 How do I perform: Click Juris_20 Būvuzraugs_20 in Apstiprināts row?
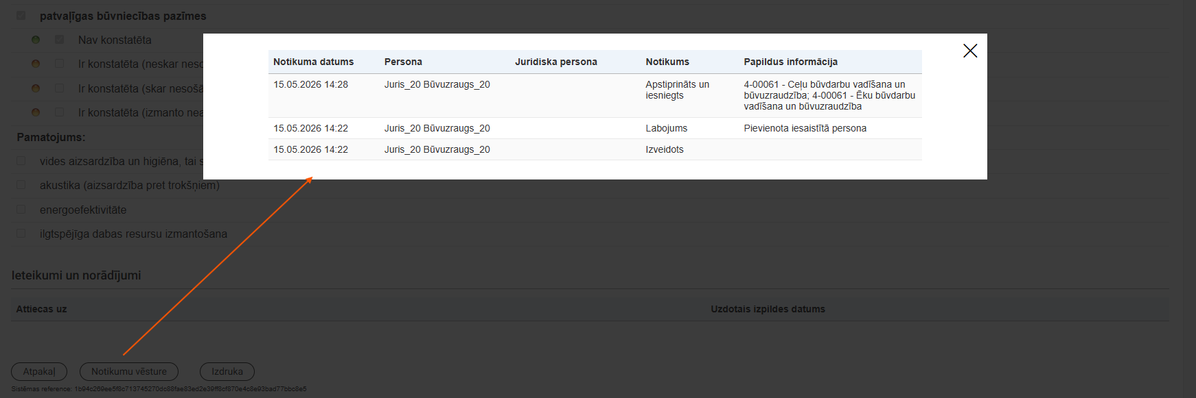pyautogui.click(x=437, y=84)
